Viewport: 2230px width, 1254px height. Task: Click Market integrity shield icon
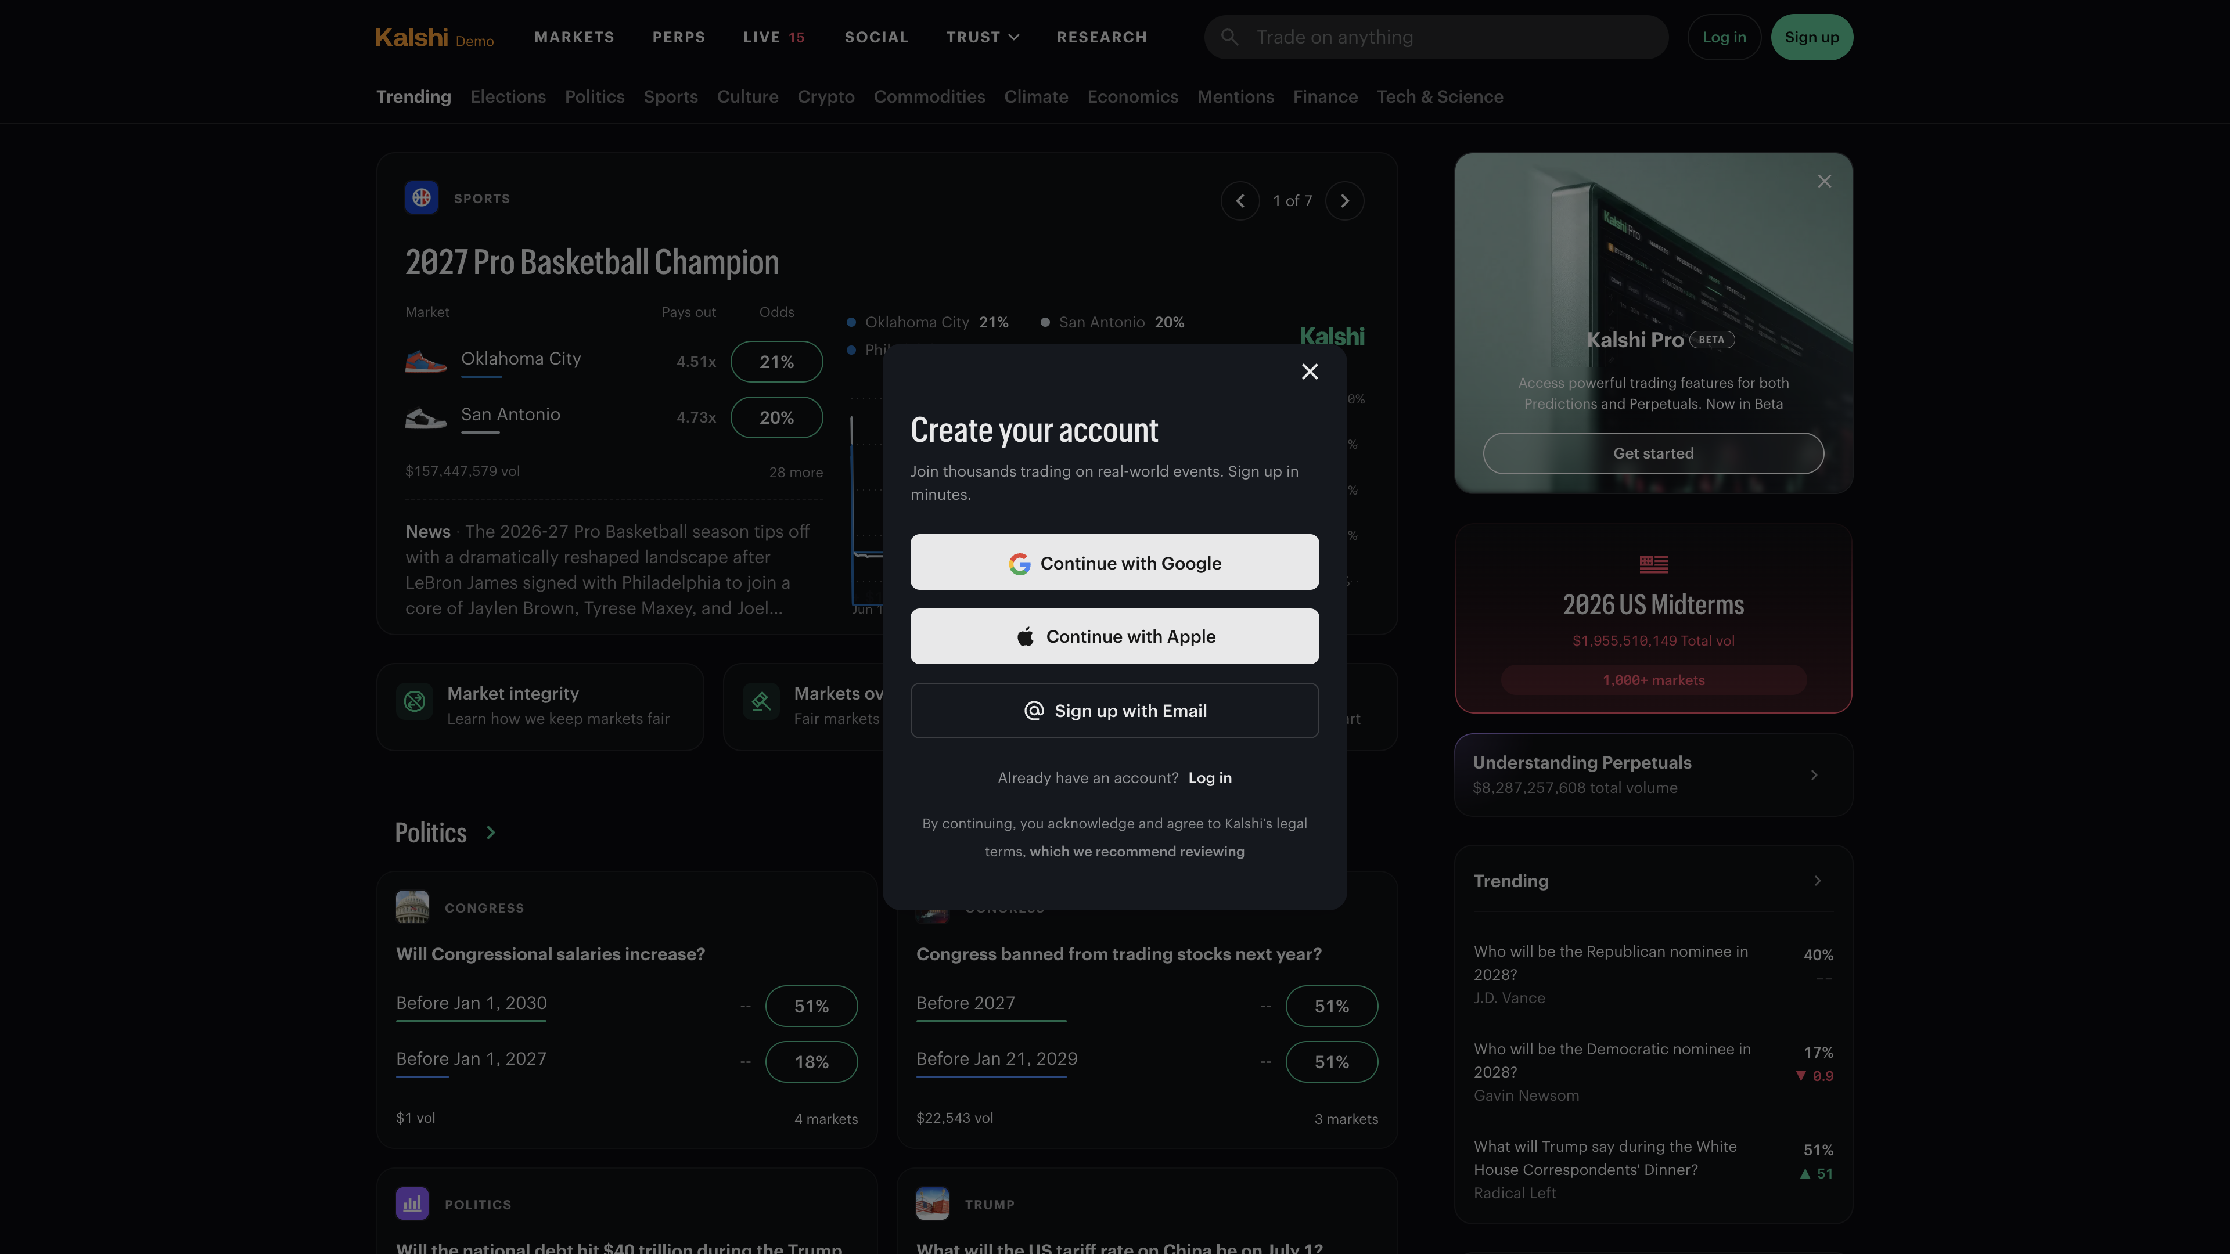pyautogui.click(x=415, y=701)
